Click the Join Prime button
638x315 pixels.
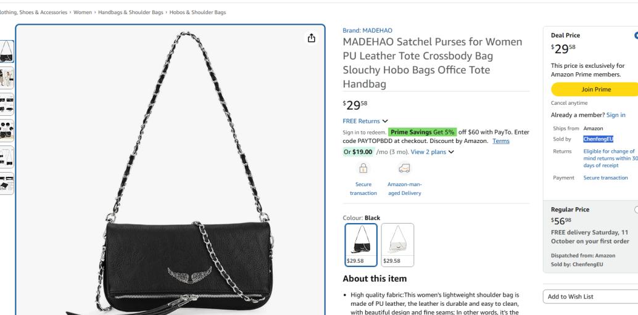tap(595, 89)
